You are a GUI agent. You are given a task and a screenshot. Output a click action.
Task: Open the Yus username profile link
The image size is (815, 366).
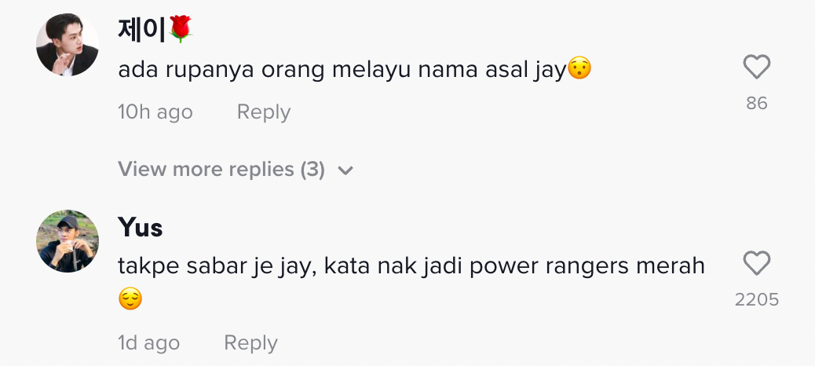pyautogui.click(x=141, y=227)
